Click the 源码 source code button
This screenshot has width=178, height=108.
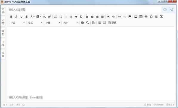[112, 23]
